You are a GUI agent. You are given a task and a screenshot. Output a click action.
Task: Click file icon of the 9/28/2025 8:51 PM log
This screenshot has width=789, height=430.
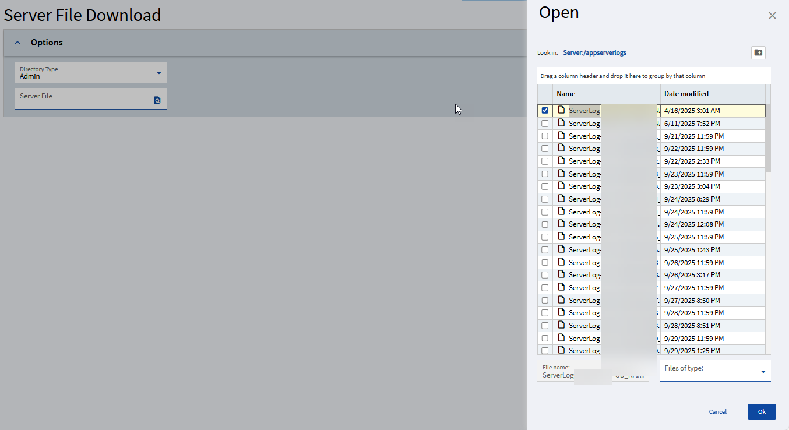(561, 325)
